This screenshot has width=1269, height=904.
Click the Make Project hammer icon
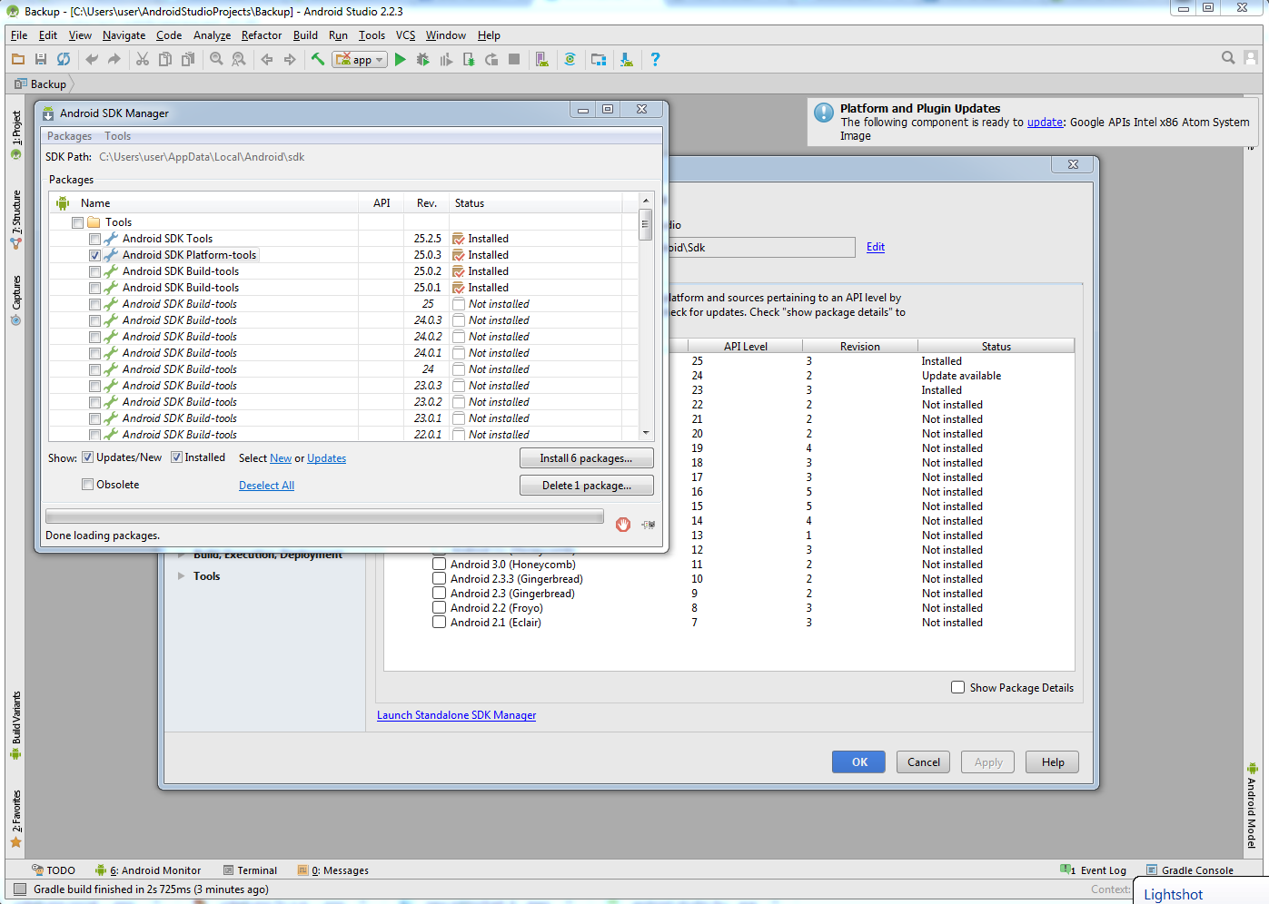(x=318, y=60)
